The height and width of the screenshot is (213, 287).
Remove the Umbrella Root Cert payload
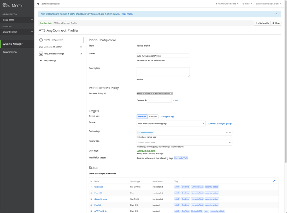[x=81, y=47]
